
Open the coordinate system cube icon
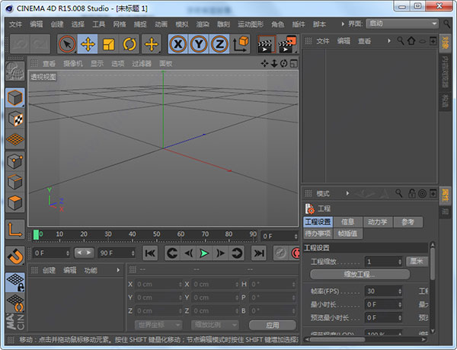[x=240, y=44]
